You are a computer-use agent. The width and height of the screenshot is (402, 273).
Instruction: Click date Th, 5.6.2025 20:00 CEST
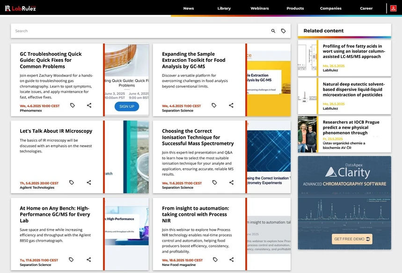click(x=39, y=183)
